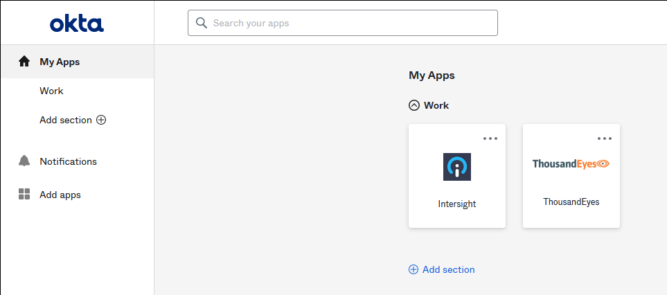Screen dimensions: 667x295
Task: Jump to the Work section in the sidebar
Action: click(51, 91)
